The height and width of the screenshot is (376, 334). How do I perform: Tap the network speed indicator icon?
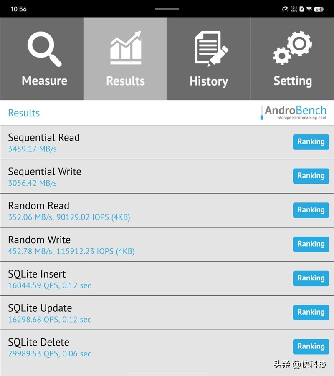point(286,9)
